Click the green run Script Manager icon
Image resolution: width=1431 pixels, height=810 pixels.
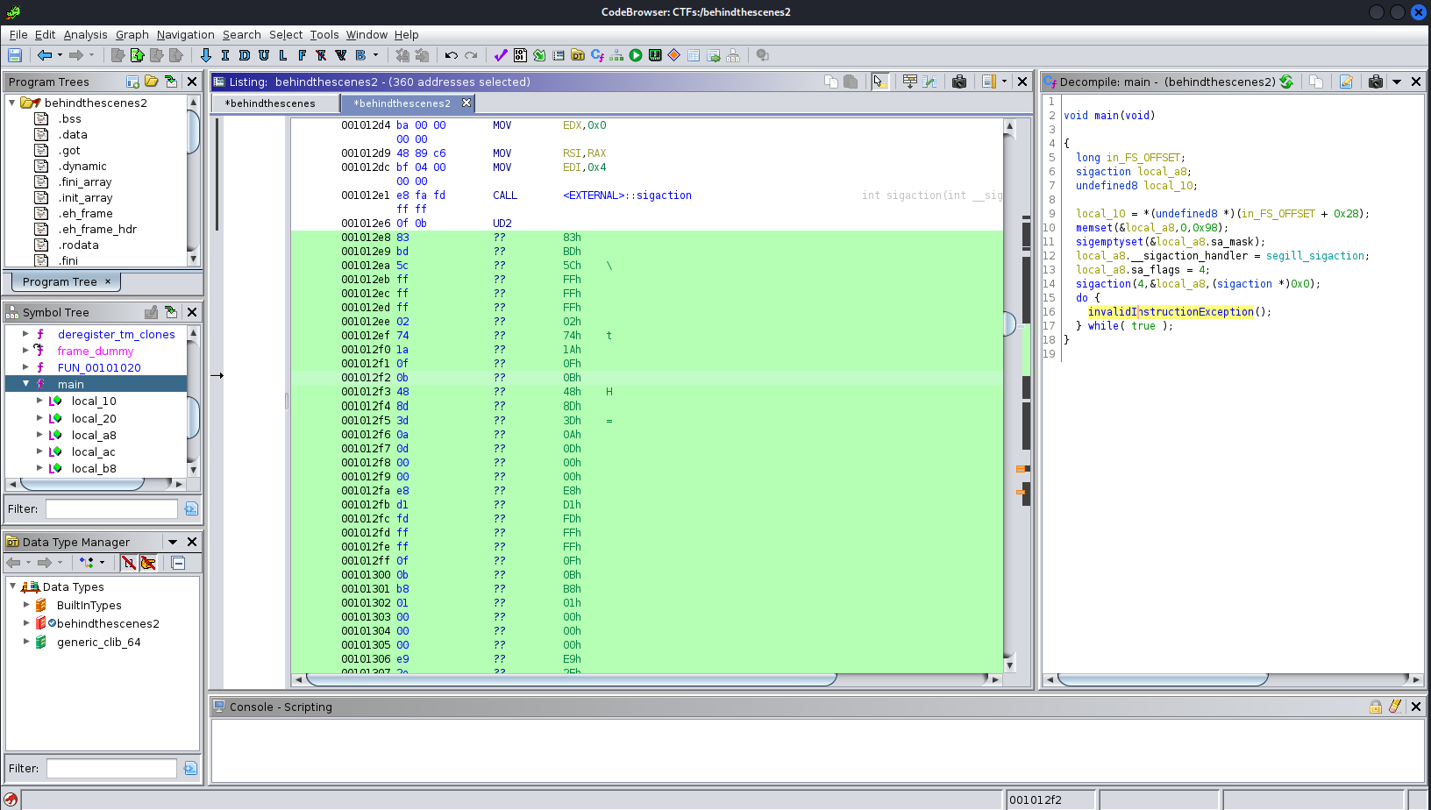(x=636, y=55)
